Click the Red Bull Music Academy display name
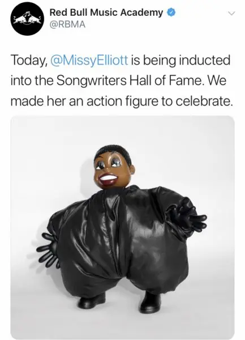This screenshot has height=340, width=245. pyautogui.click(x=106, y=12)
